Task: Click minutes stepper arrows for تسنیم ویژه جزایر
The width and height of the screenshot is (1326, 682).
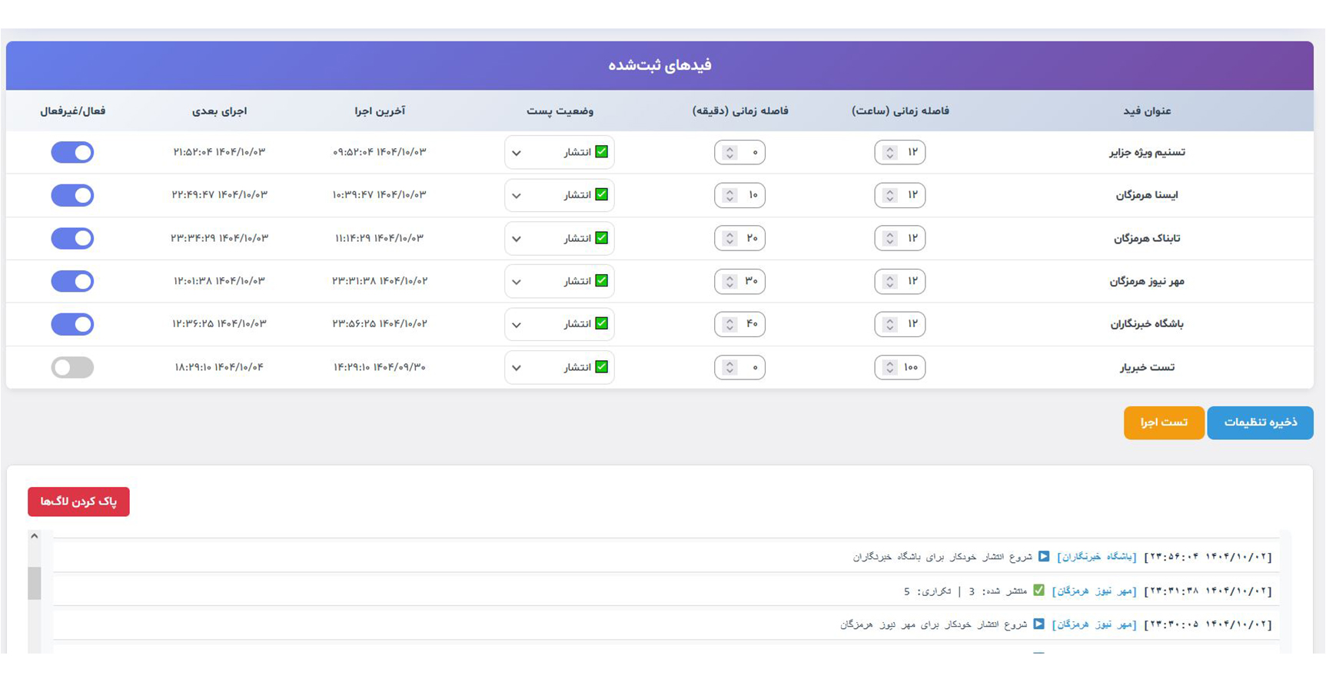Action: [x=729, y=152]
